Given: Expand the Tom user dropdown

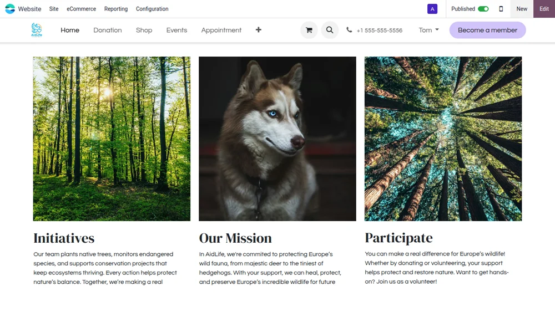Looking at the screenshot, I should [x=428, y=30].
